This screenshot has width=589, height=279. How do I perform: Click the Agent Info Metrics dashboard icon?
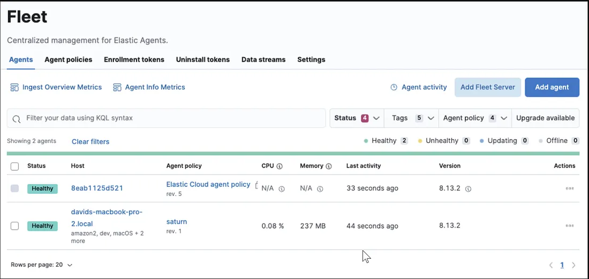[x=117, y=87]
